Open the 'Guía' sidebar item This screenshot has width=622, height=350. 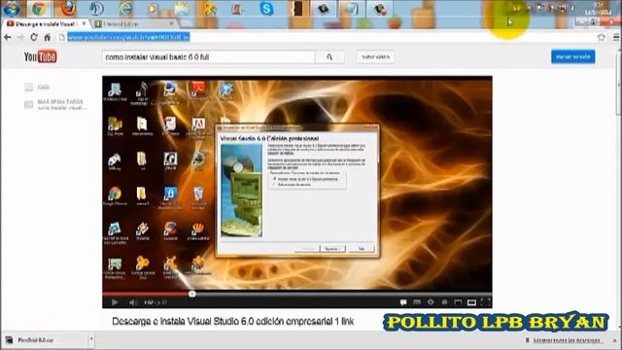(43, 87)
